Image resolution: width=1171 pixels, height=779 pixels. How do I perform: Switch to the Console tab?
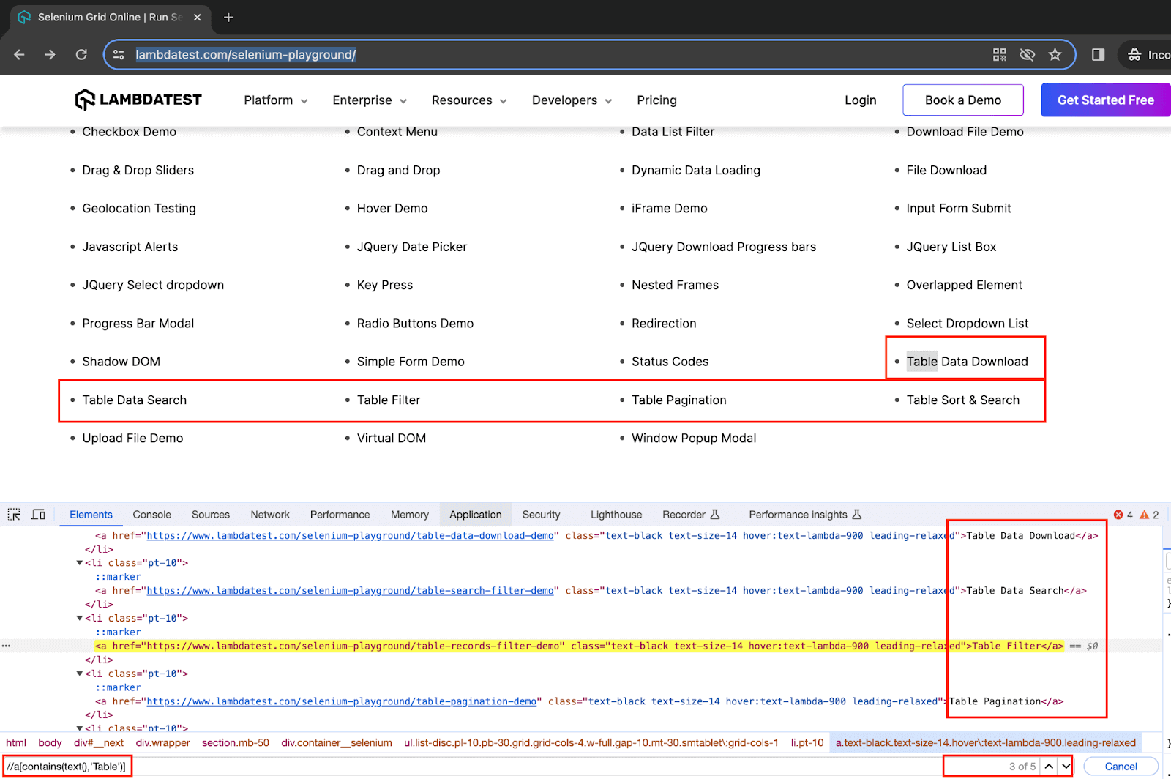tap(152, 515)
